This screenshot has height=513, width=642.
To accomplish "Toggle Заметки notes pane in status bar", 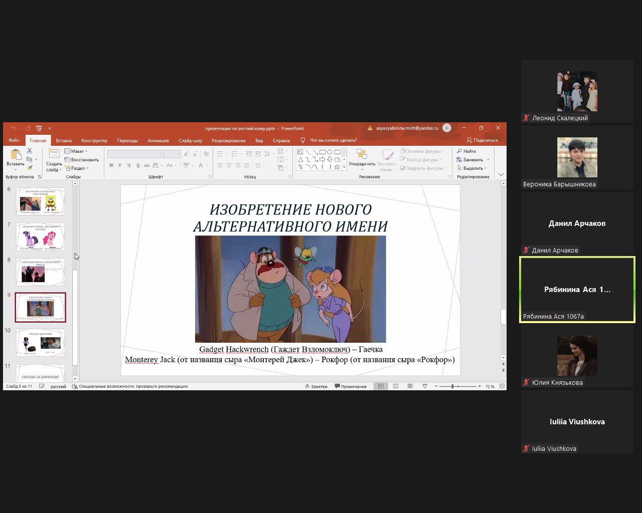I will [x=316, y=386].
